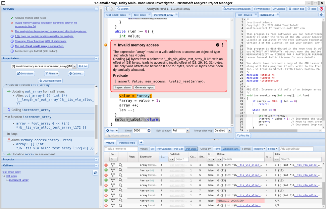Open the alarm popup kebab menu
326x209 pixels.
pos(222,45)
